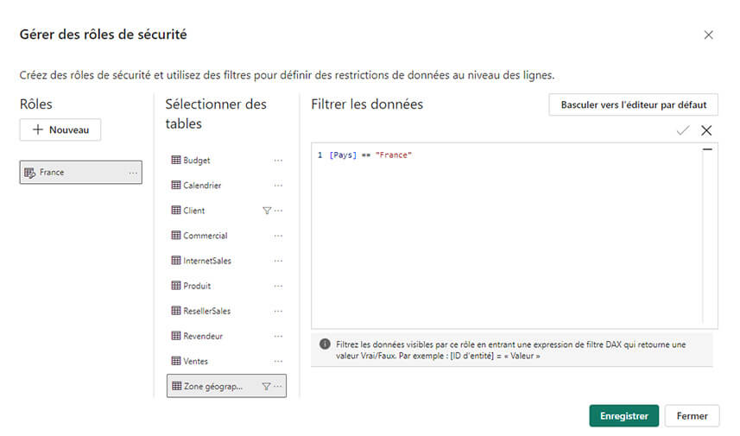Select the Budget table

click(x=226, y=161)
